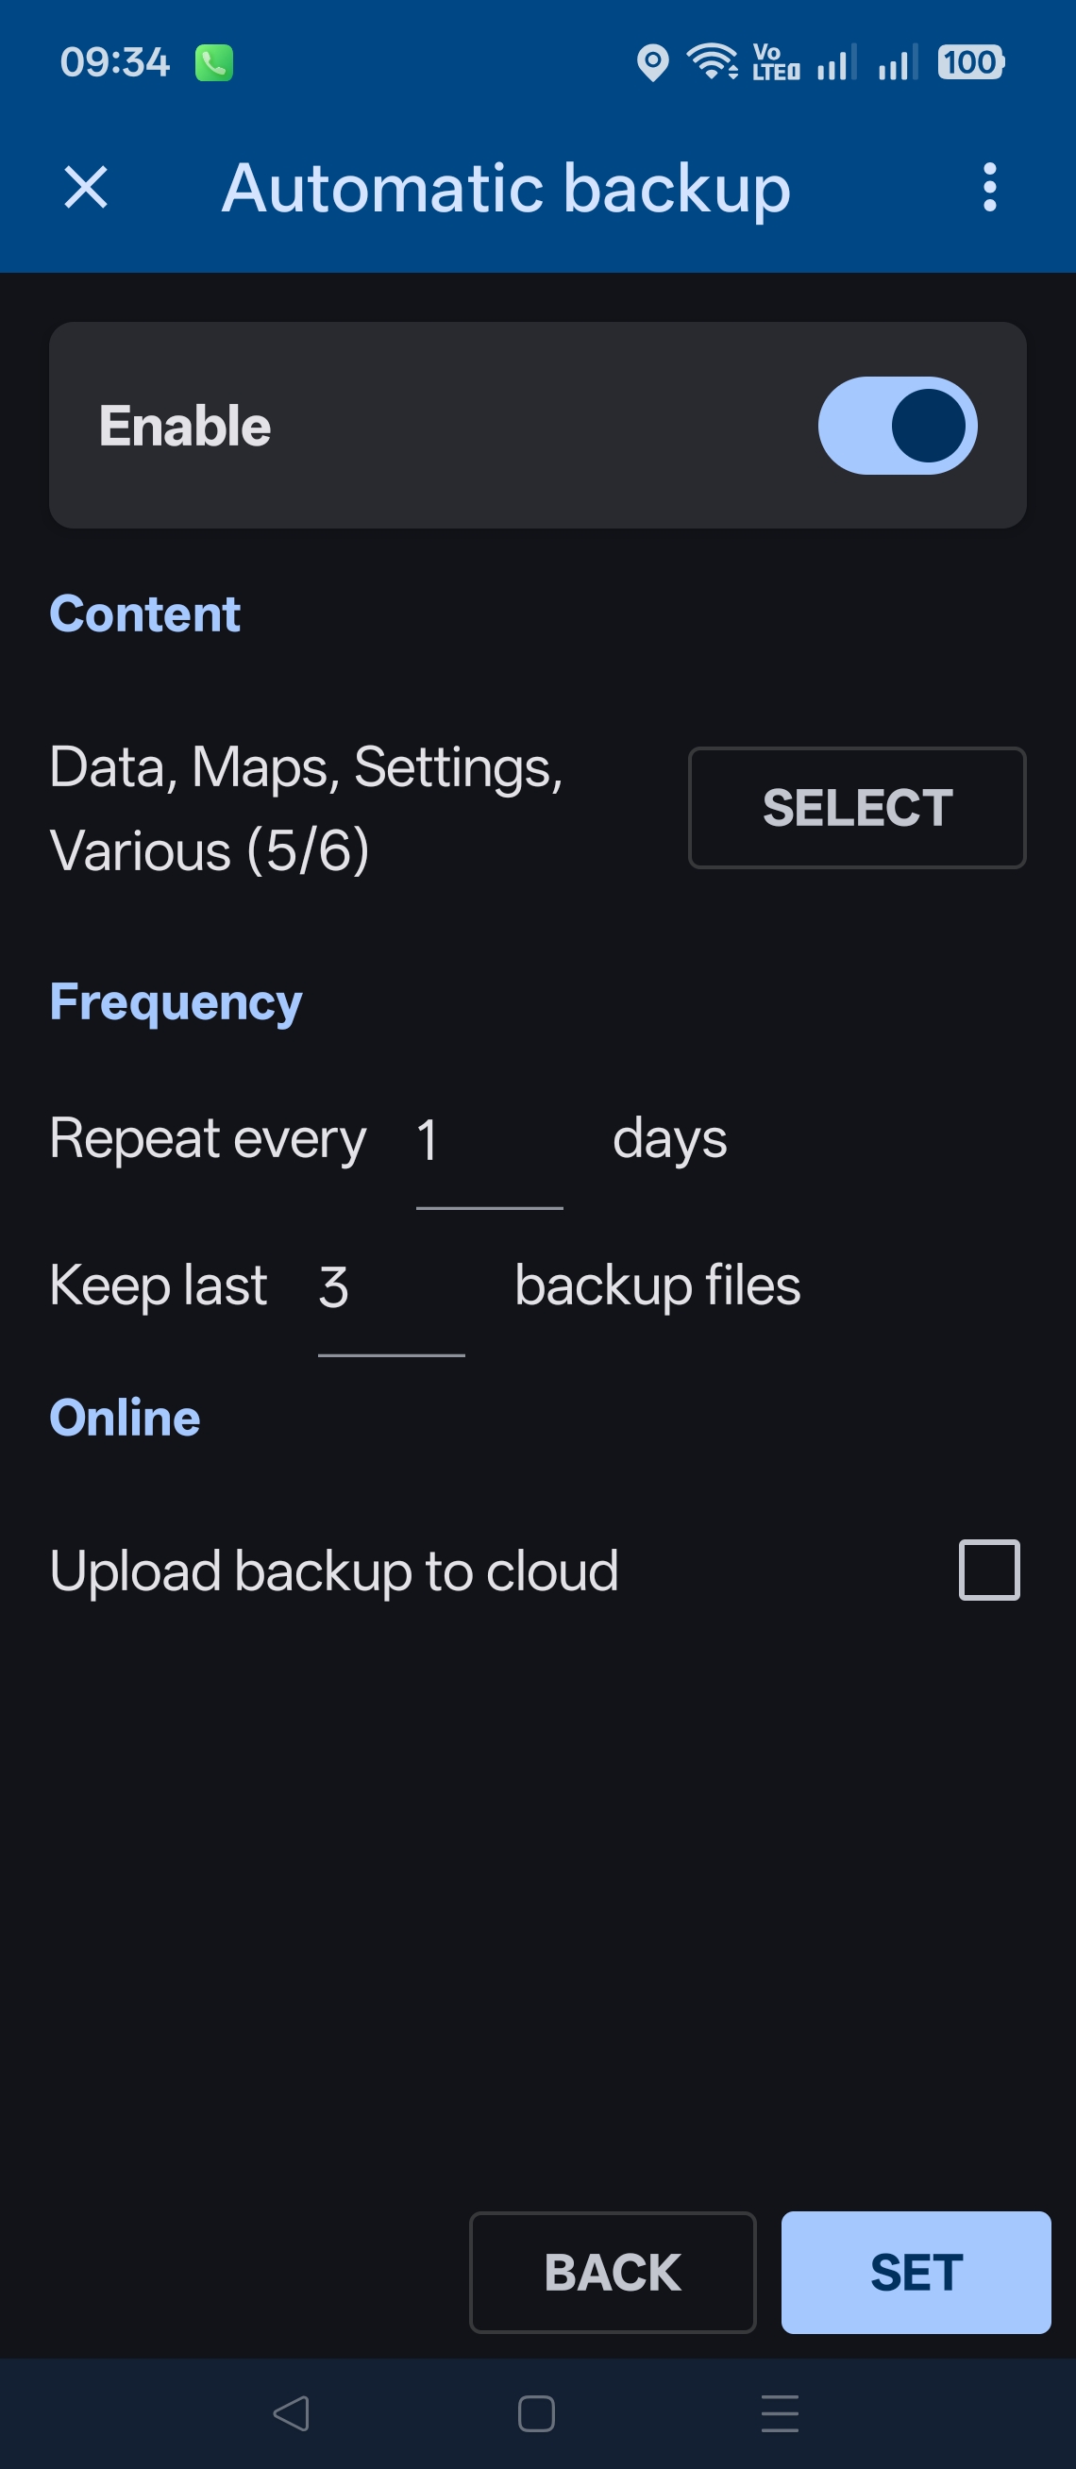The image size is (1076, 2469).
Task: Open recent apps from navigation bar
Action: coord(780,2412)
